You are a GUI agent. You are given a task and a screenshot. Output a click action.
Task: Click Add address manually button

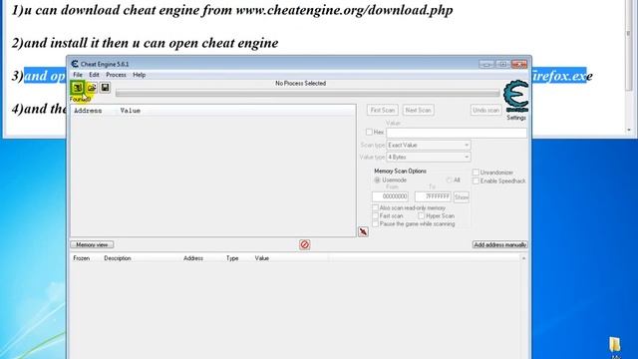[500, 244]
